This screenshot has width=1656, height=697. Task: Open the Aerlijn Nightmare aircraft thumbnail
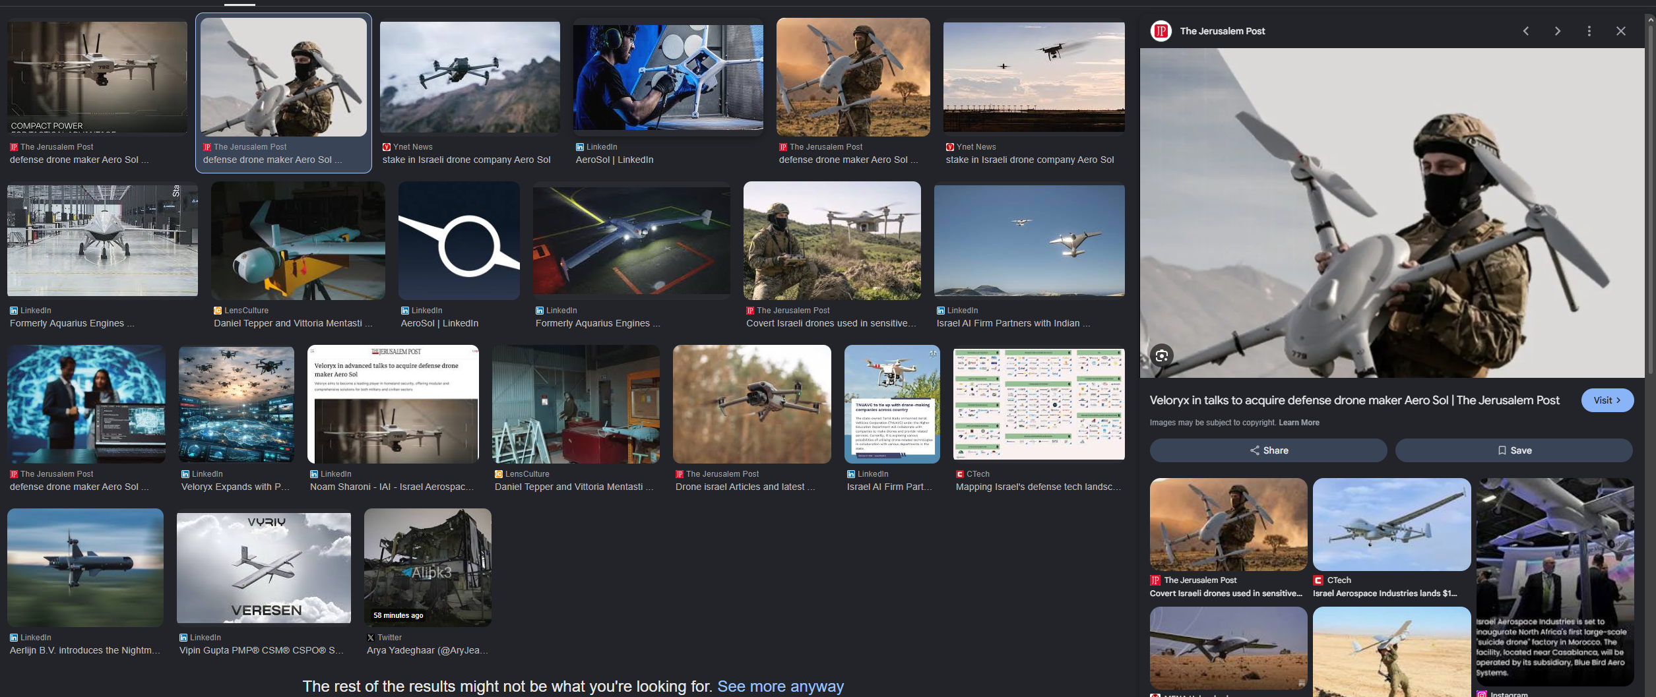pyautogui.click(x=85, y=568)
